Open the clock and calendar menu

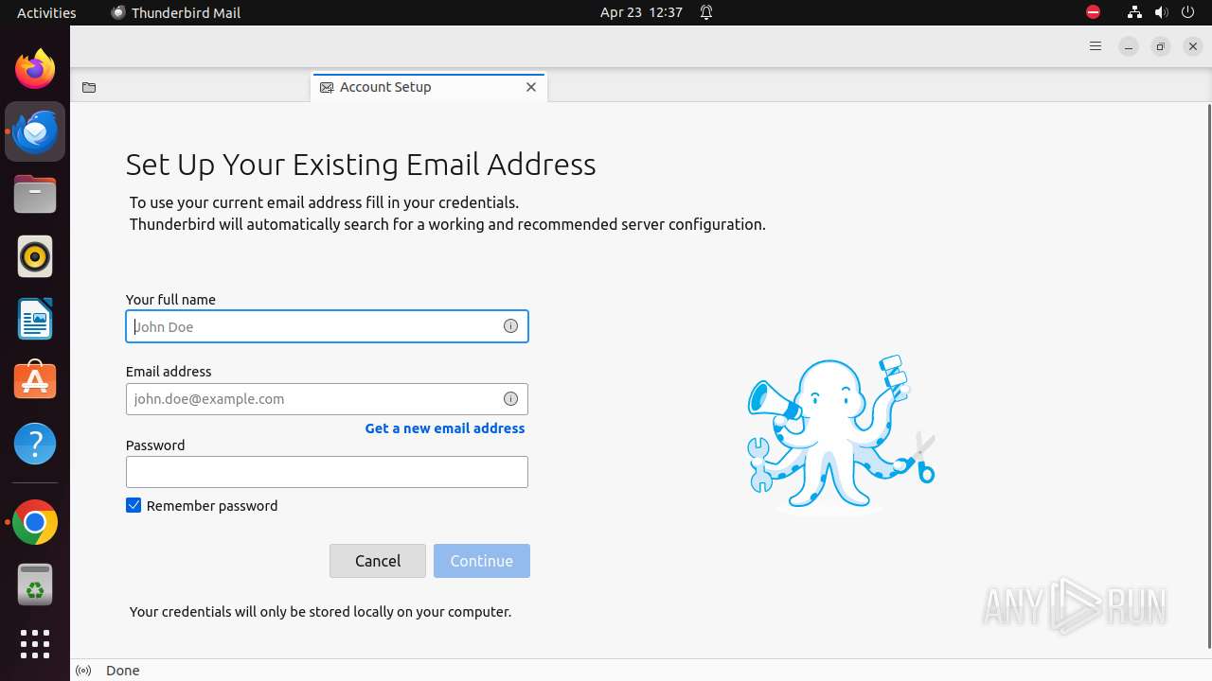coord(641,12)
